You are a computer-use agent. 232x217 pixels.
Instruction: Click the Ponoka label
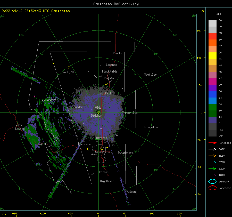118,53
